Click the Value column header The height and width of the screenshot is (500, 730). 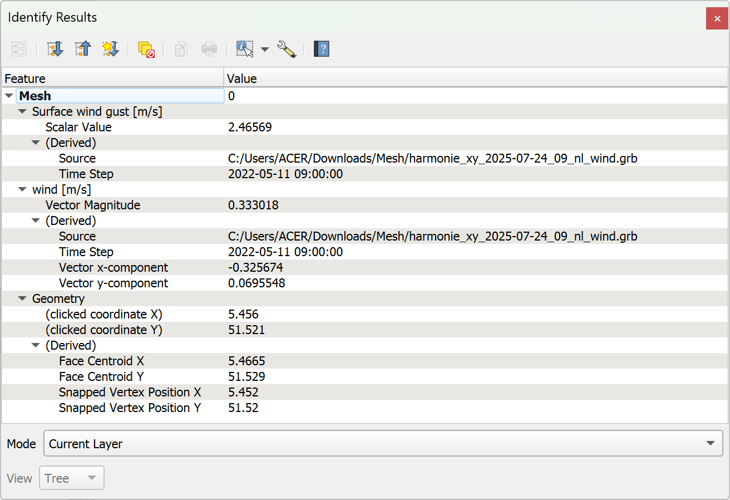coord(473,79)
